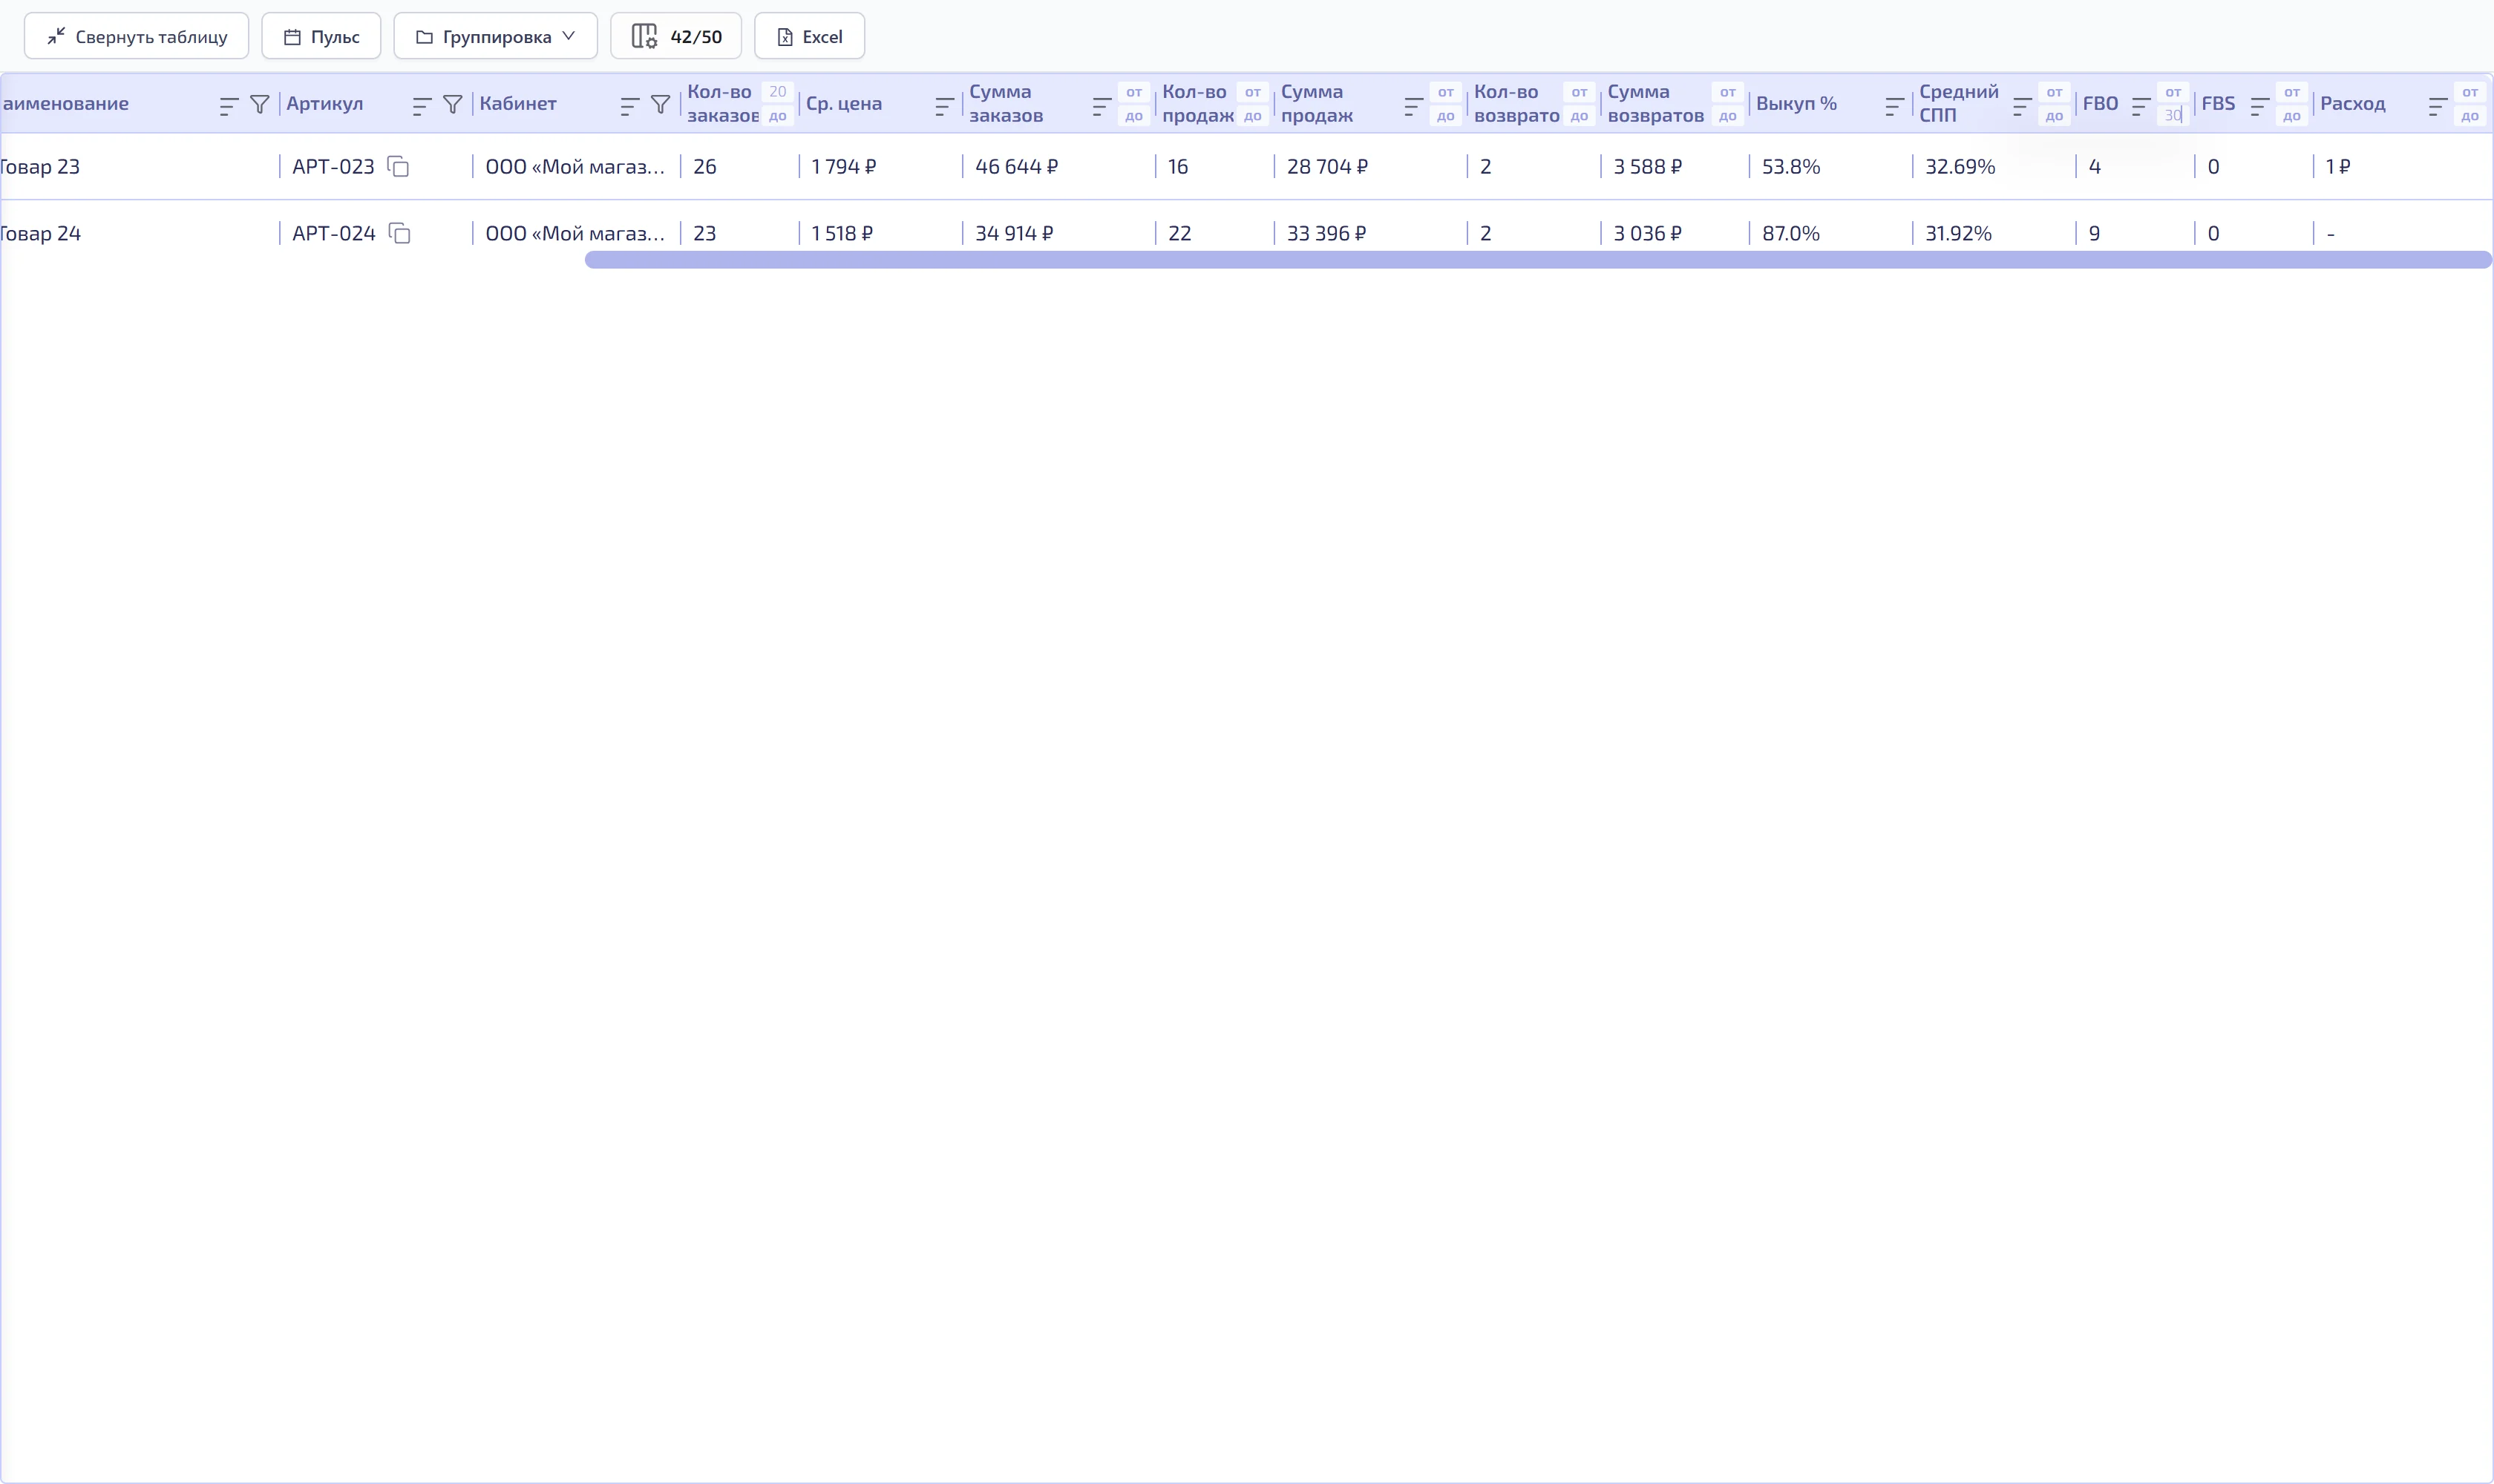Open filter for Артикул column
Viewport: 2494px width, 1484px height.
[x=454, y=104]
